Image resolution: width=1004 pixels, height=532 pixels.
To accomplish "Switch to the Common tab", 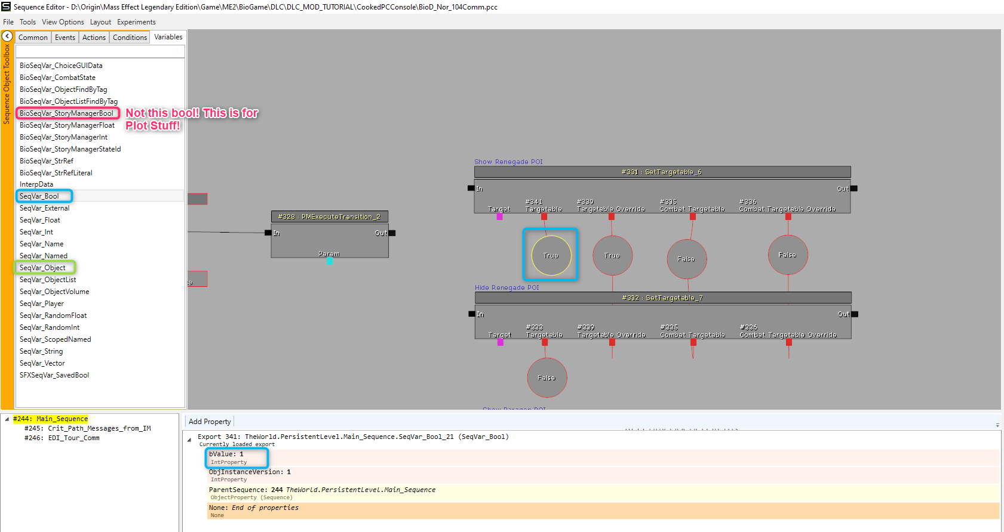I will [x=33, y=38].
